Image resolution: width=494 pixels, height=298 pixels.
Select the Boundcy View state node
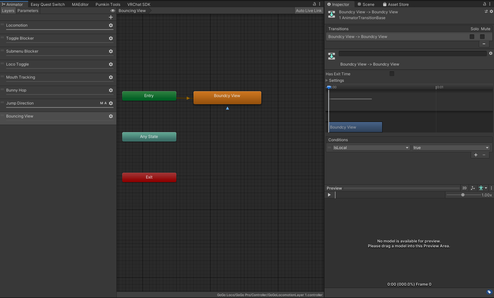227,97
